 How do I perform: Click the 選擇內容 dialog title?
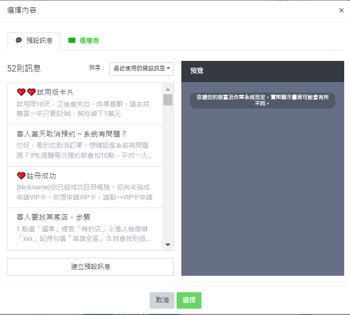tap(22, 10)
